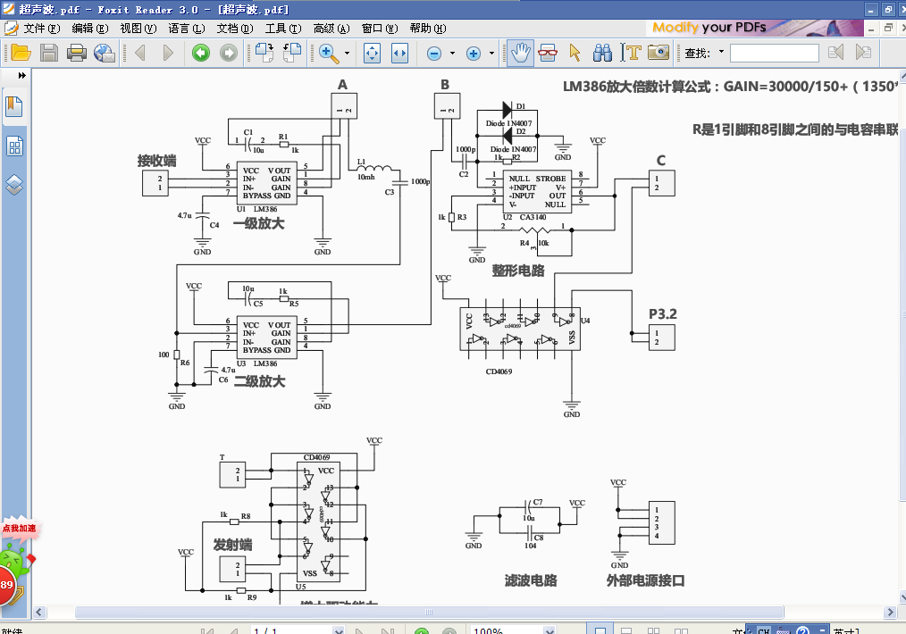906x634 pixels.
Task: Open page number dropdown in status bar
Action: 339,630
